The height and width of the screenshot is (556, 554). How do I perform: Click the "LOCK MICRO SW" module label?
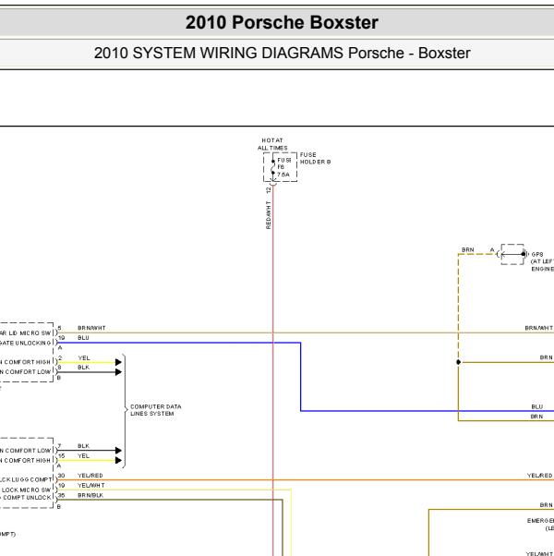27,490
